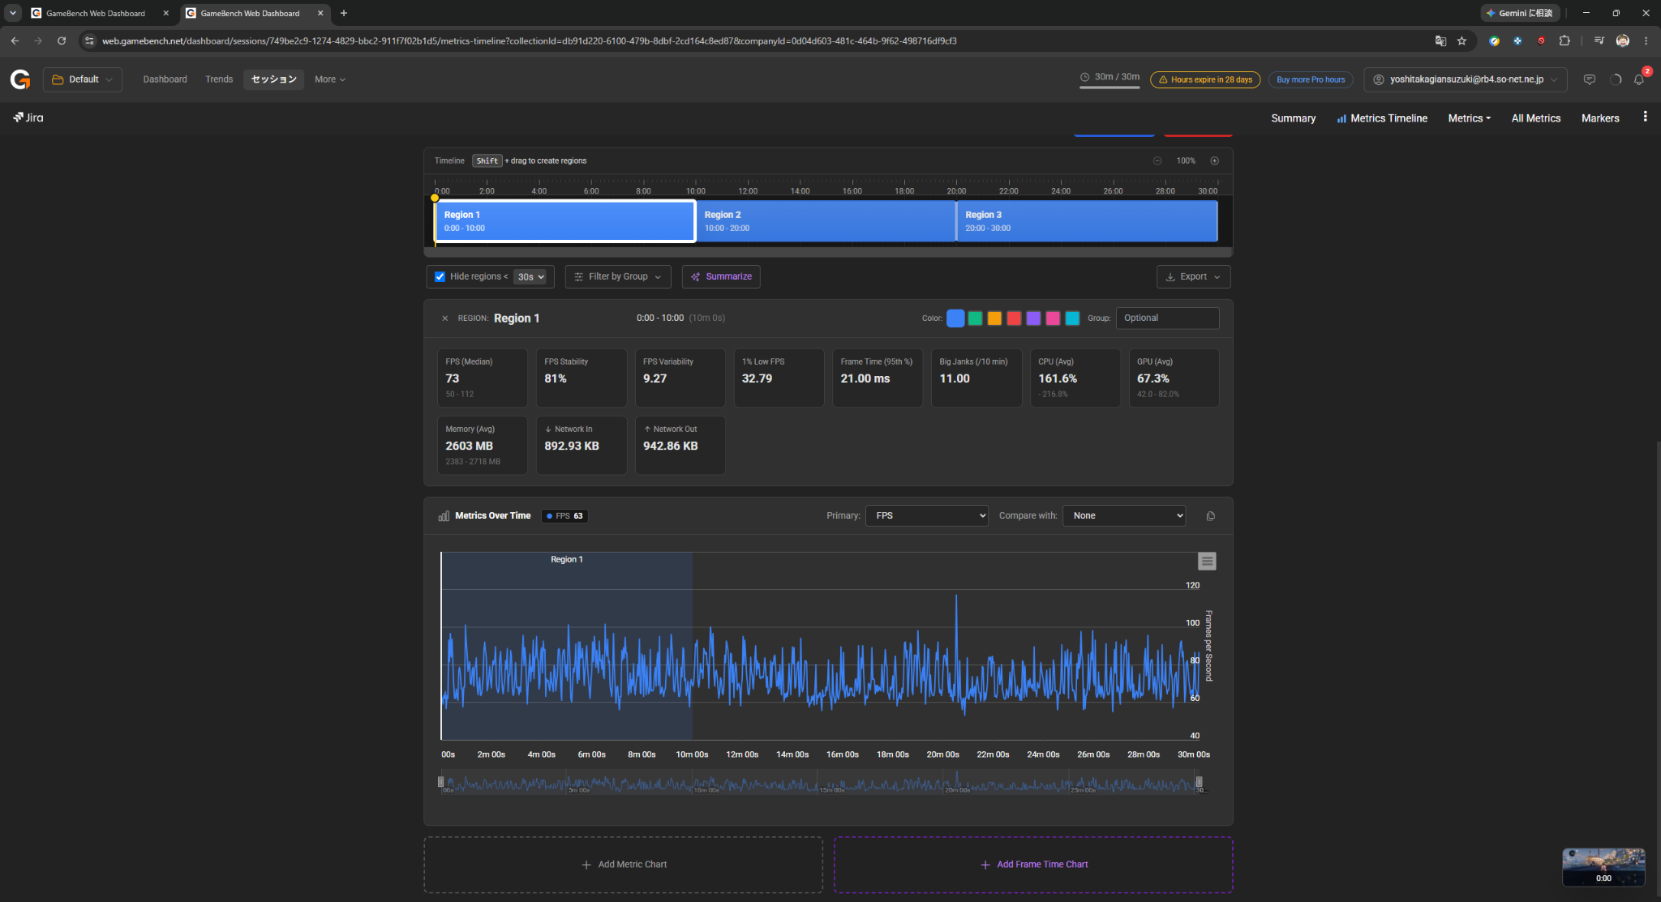Open the Trends tab
1661x902 pixels.
219,79
